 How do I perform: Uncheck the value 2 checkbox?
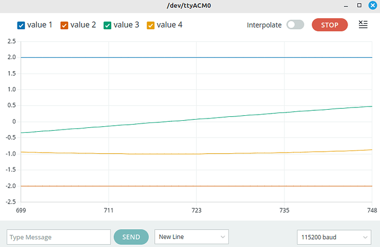tap(64, 25)
